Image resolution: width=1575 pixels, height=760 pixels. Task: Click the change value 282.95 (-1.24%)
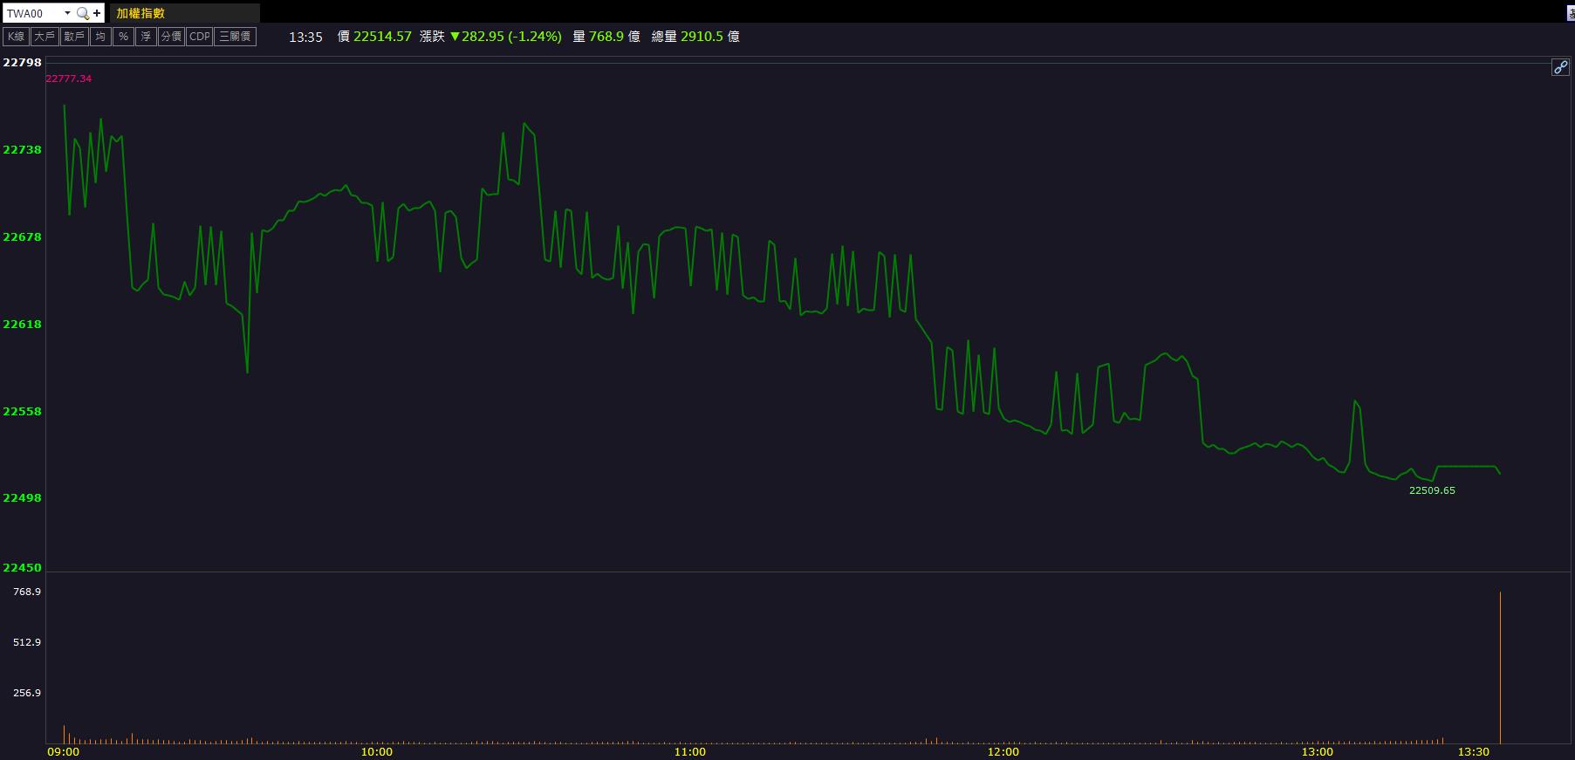(505, 37)
